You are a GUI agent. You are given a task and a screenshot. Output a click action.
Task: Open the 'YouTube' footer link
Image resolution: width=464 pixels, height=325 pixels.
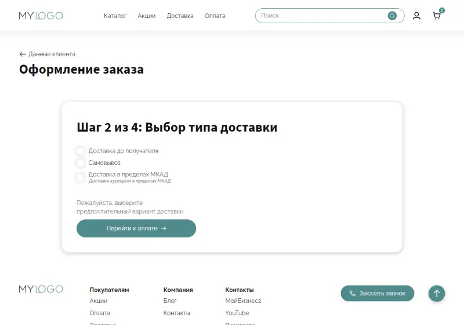coord(237,313)
